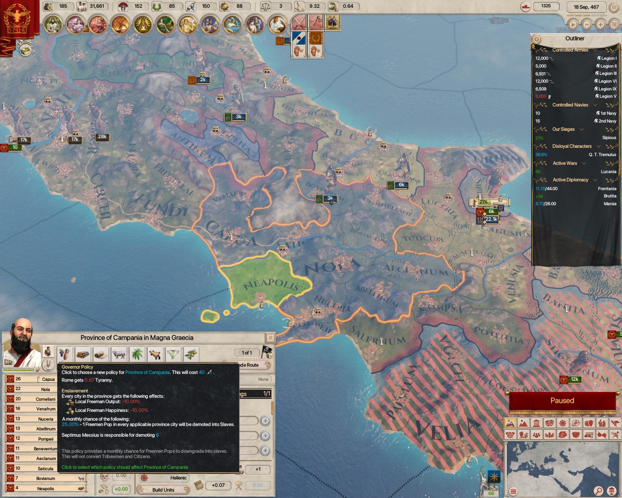
Task: Enable the terrain map mode
Action: (523, 423)
